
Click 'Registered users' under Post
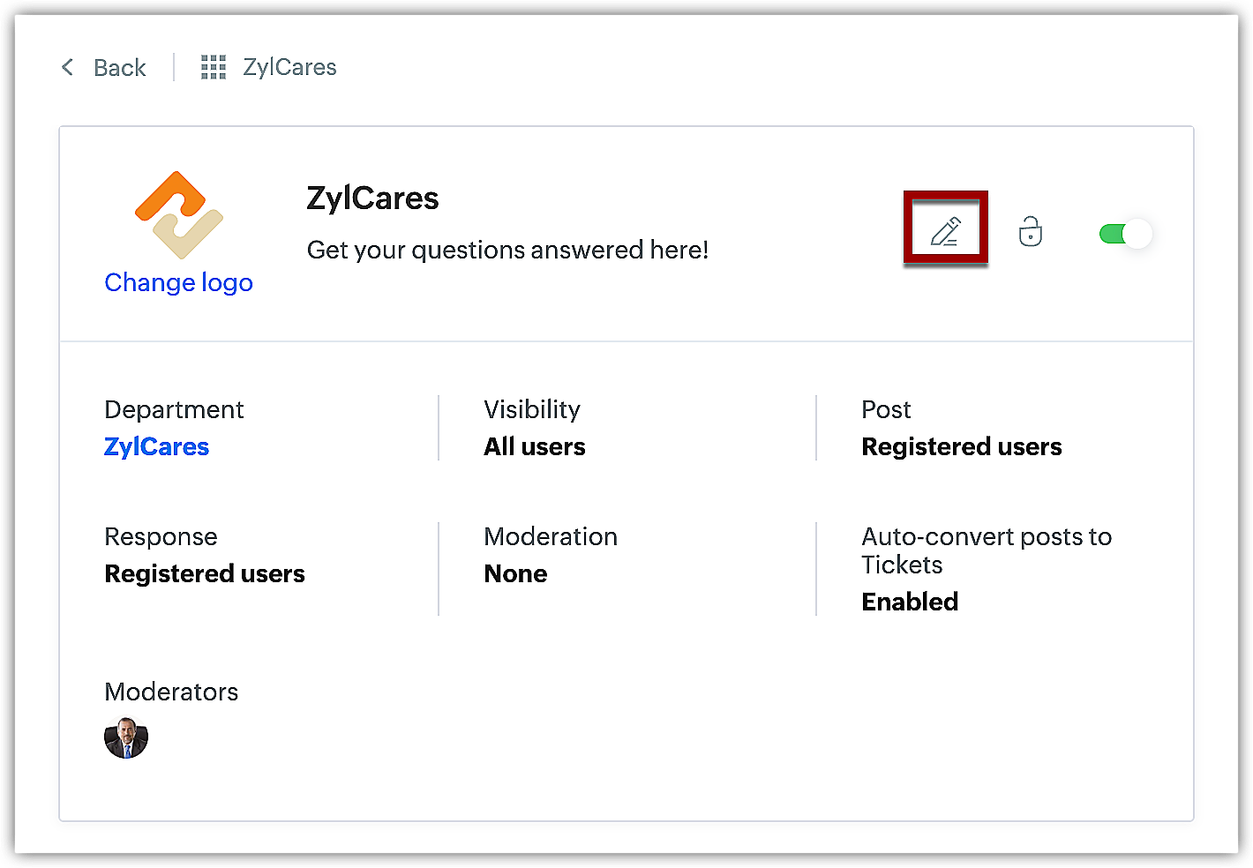click(961, 446)
